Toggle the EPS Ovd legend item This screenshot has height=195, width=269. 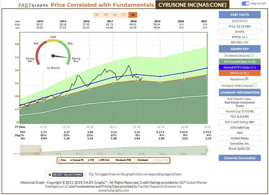click(104, 160)
